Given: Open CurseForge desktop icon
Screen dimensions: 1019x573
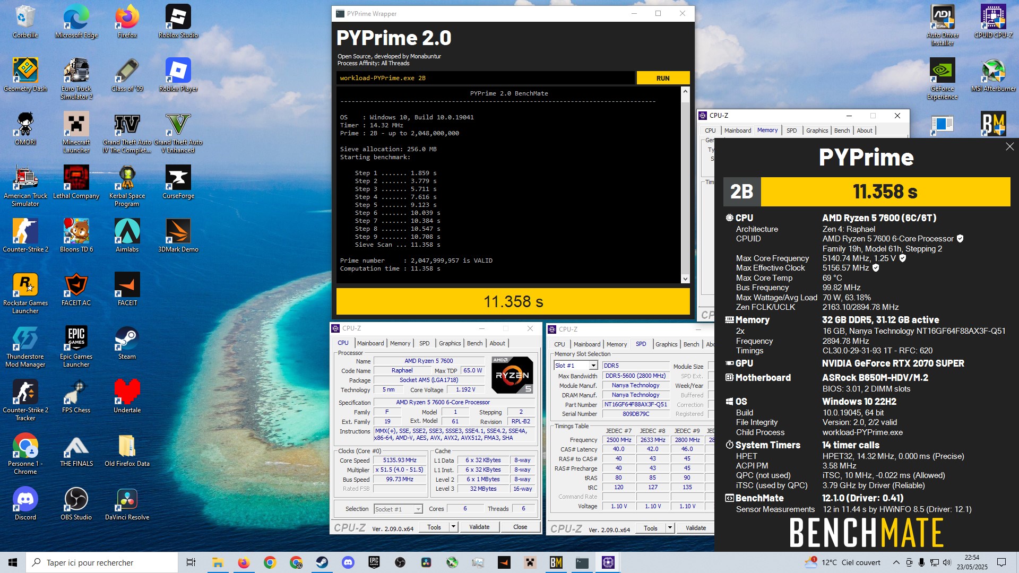Looking at the screenshot, I should [x=178, y=183].
